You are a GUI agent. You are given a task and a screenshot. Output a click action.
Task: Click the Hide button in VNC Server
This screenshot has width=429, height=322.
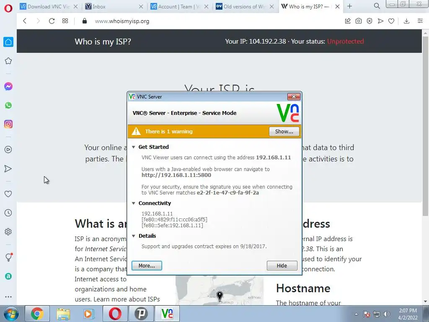[282, 265]
